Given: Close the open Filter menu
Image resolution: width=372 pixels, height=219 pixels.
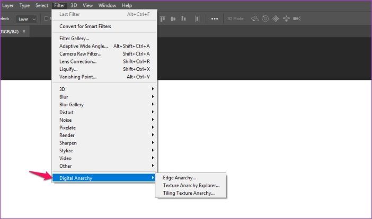Looking at the screenshot, I should (x=59, y=5).
